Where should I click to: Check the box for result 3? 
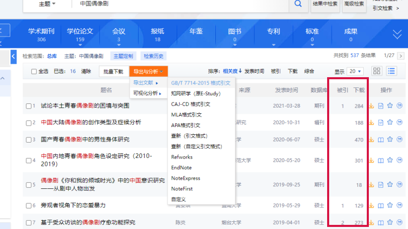[29, 140]
